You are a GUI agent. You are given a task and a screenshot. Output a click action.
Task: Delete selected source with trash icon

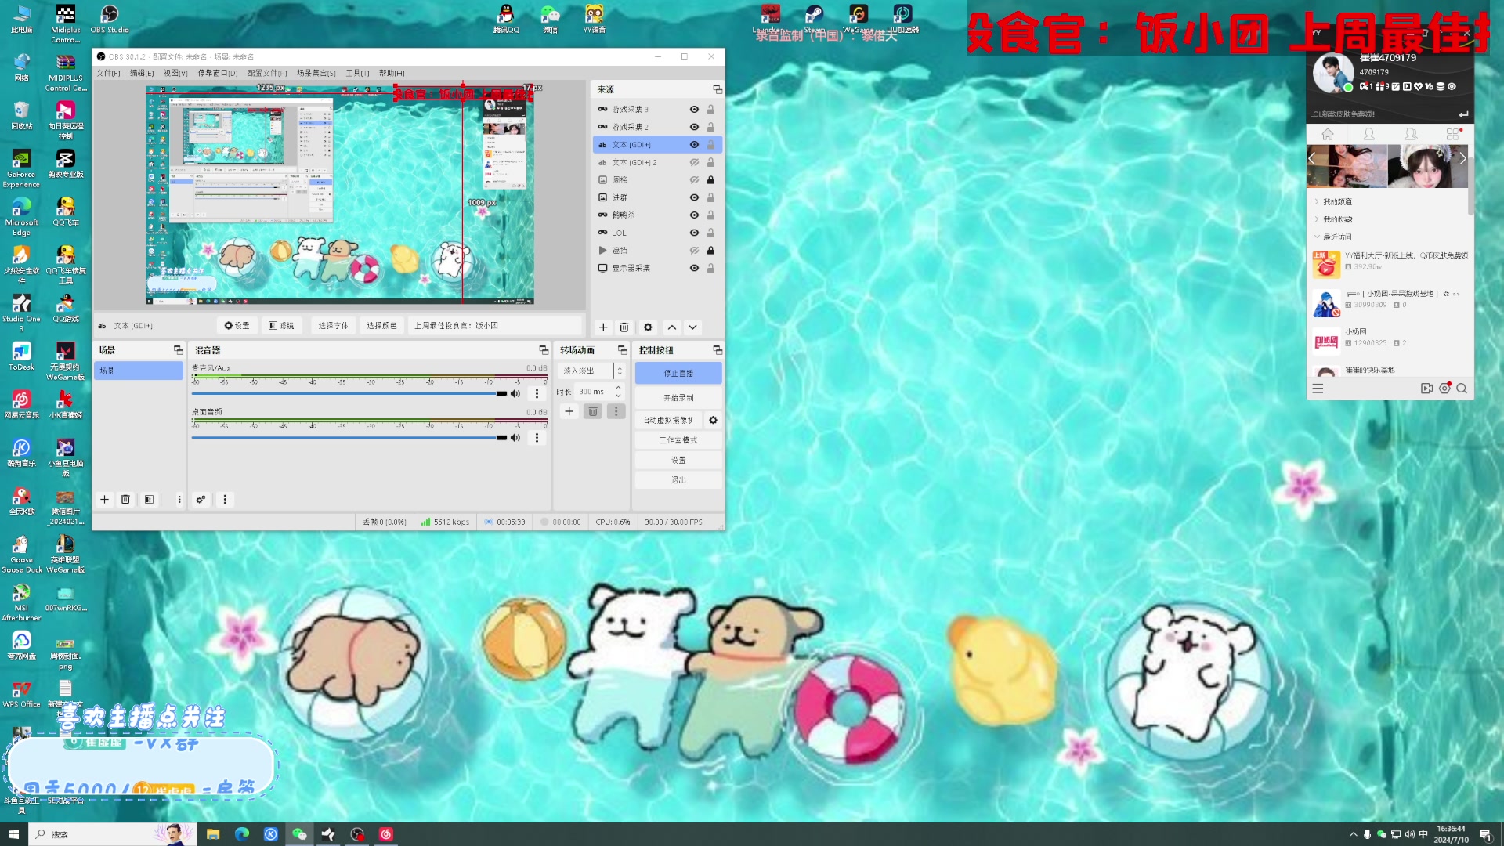624,327
